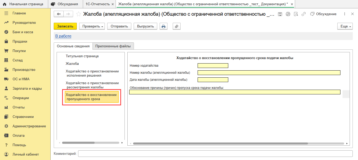Switch to the Приложенные файлы tab
Screen dimensions: 358x160
[113, 46]
